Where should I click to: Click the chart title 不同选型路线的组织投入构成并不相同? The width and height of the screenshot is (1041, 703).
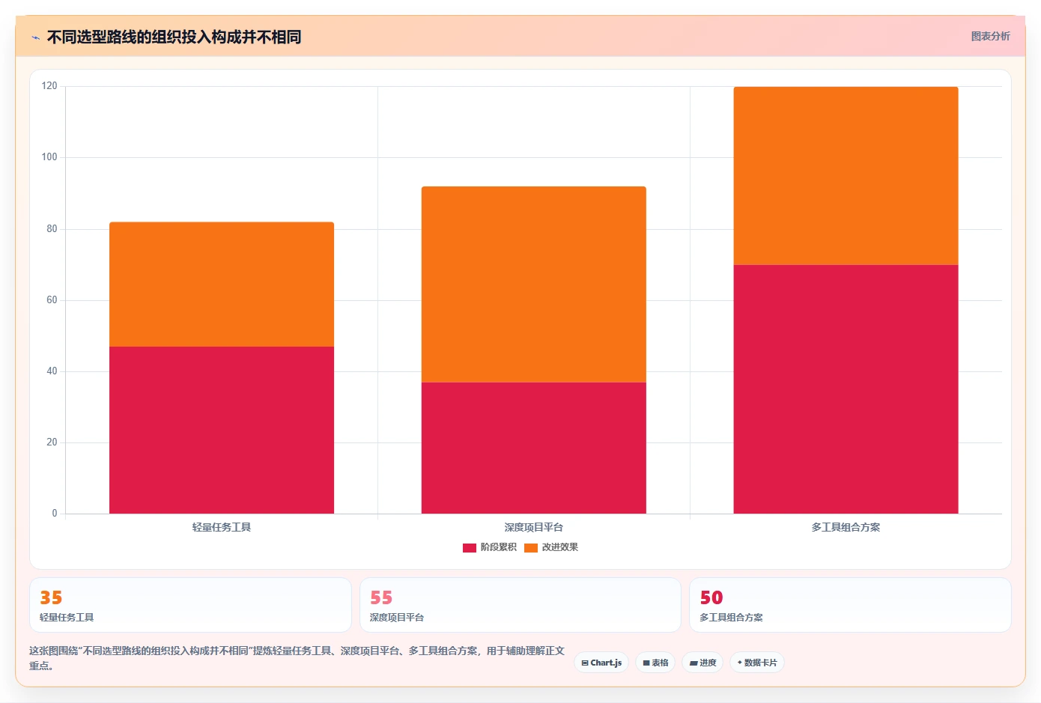click(174, 37)
